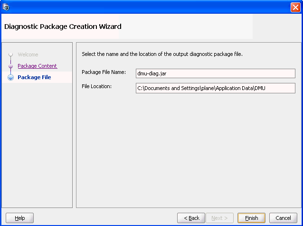Click the Welcome step circle marker

point(10,54)
